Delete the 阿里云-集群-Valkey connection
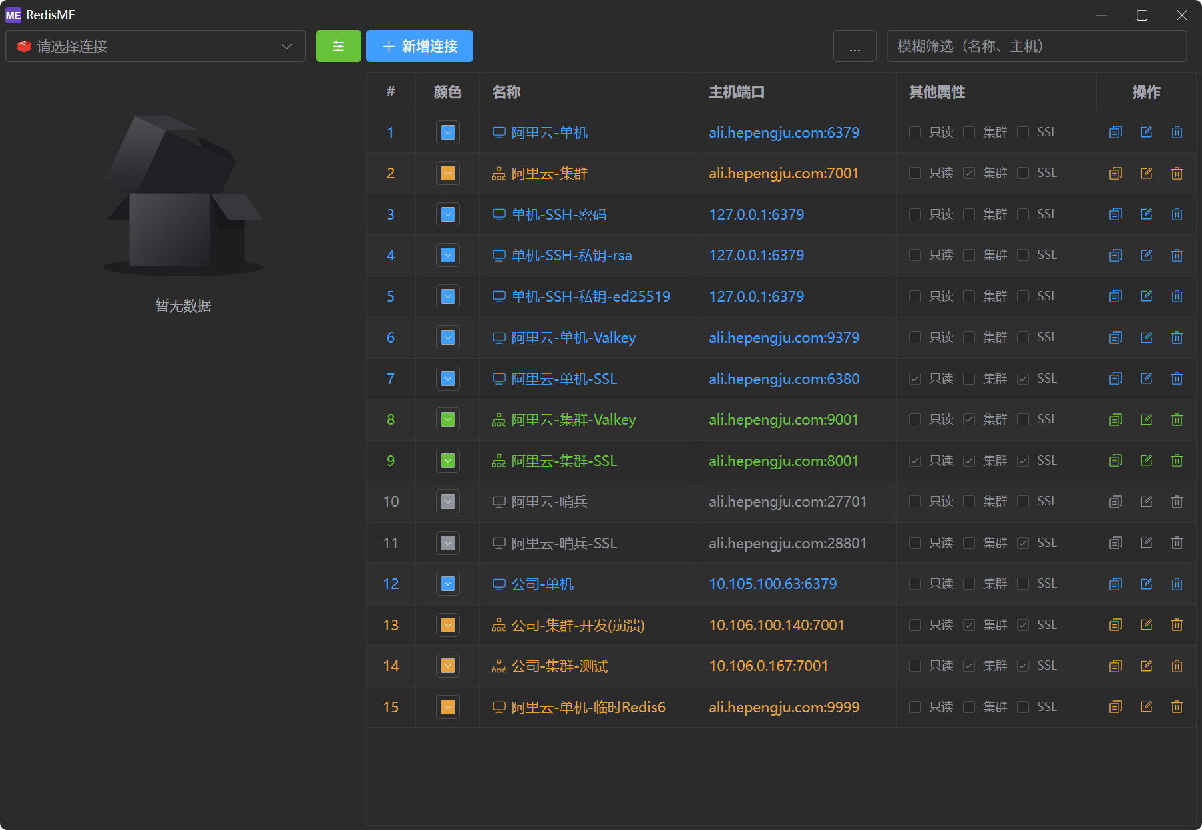The image size is (1202, 830). (1177, 420)
